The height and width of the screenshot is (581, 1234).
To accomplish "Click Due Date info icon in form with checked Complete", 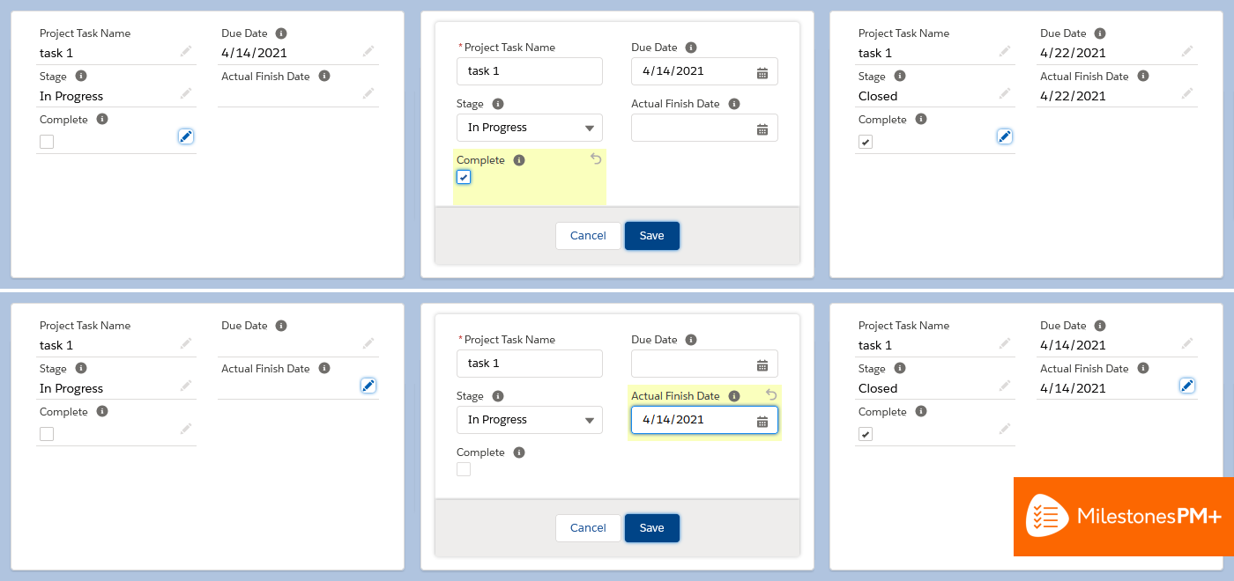I will [691, 48].
